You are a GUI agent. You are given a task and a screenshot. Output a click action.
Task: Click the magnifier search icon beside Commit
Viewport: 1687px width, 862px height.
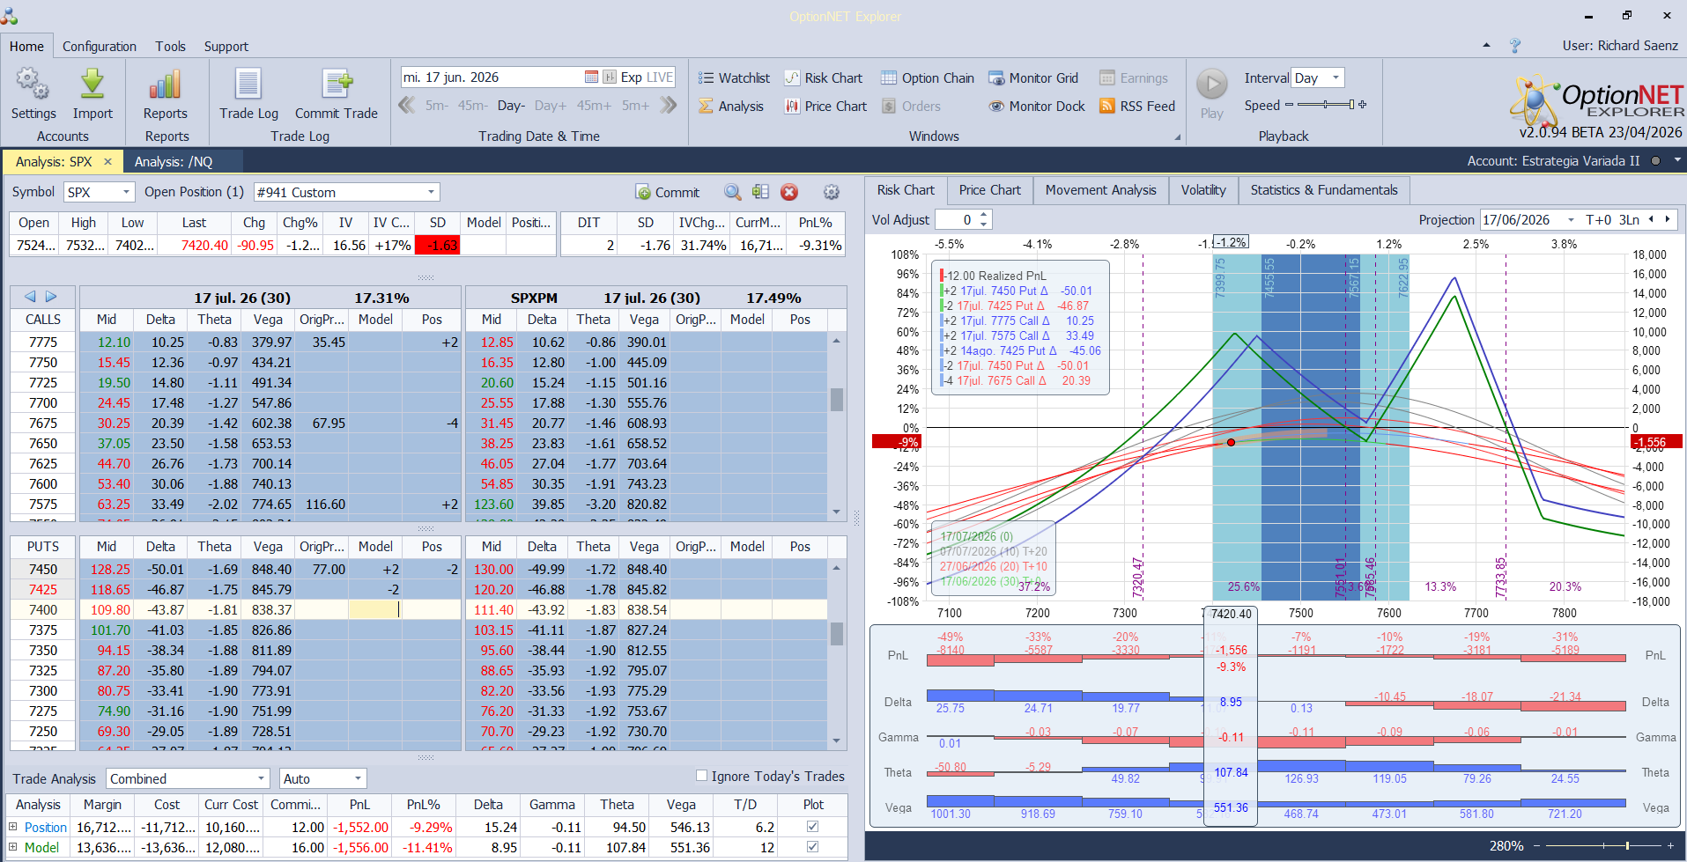tap(733, 192)
